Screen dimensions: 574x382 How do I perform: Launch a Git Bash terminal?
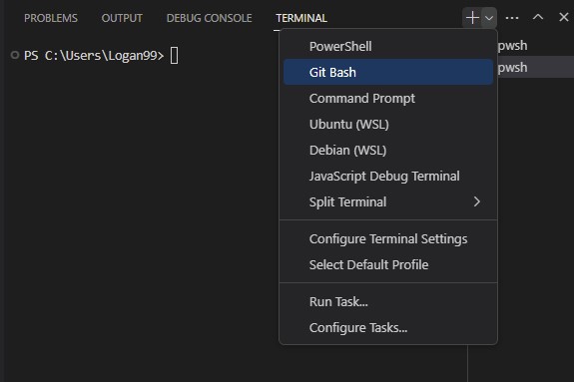pos(388,72)
